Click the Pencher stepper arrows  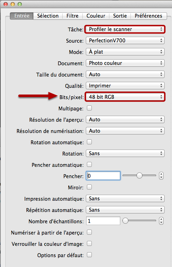[161, 176]
